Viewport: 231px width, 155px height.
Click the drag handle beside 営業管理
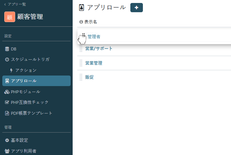[x=81, y=63]
